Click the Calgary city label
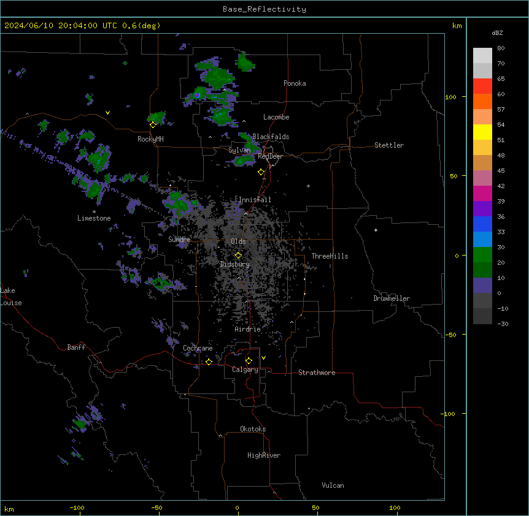Viewport: 529px width, 516px height. (x=245, y=370)
